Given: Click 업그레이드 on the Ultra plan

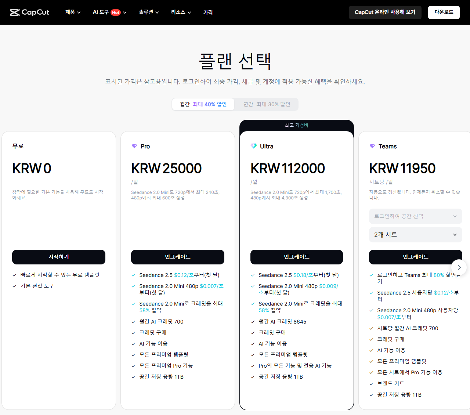Looking at the screenshot, I should point(297,257).
